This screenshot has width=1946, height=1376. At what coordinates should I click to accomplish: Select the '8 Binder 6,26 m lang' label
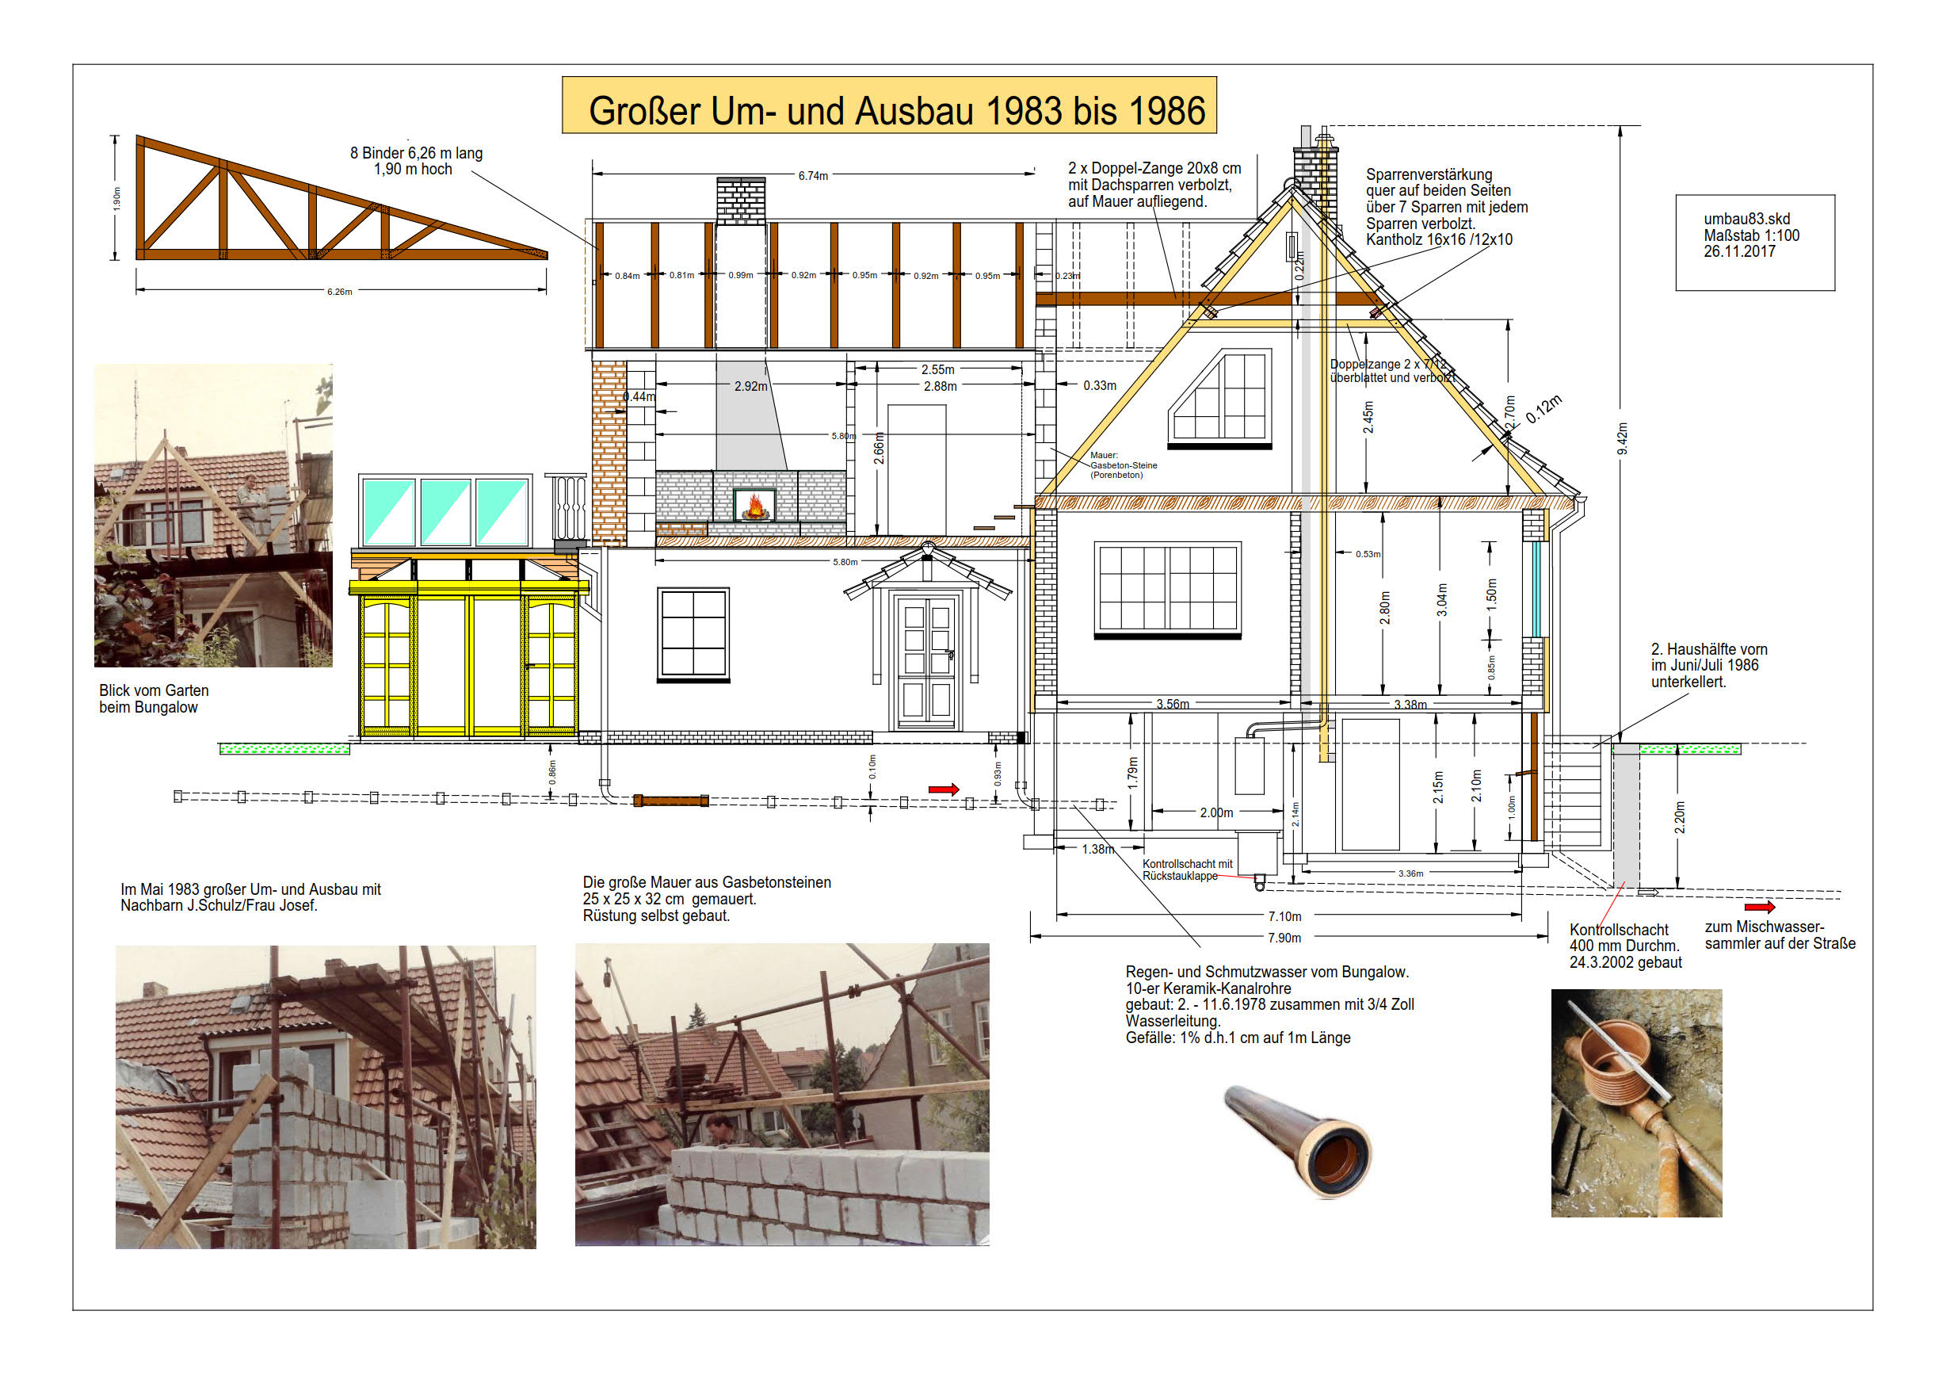(x=416, y=153)
